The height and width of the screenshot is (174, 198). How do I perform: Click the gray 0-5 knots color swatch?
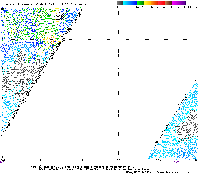(120, 3)
